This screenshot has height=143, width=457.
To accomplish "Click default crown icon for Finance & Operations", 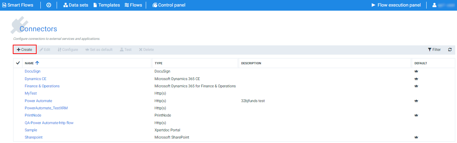I will (x=416, y=86).
